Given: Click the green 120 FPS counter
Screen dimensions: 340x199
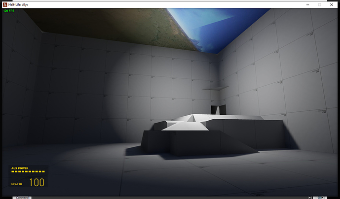Looking at the screenshot, I should tap(9, 10).
